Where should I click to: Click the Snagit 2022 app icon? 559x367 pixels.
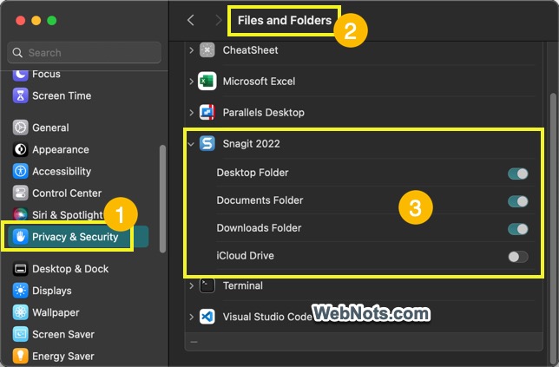pos(207,144)
